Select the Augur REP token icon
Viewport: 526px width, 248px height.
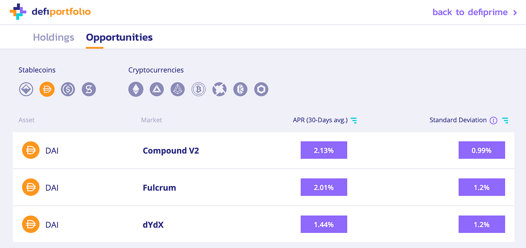(178, 89)
